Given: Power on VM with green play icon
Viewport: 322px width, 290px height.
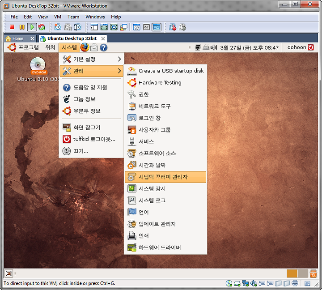Looking at the screenshot, I should click(32, 27).
